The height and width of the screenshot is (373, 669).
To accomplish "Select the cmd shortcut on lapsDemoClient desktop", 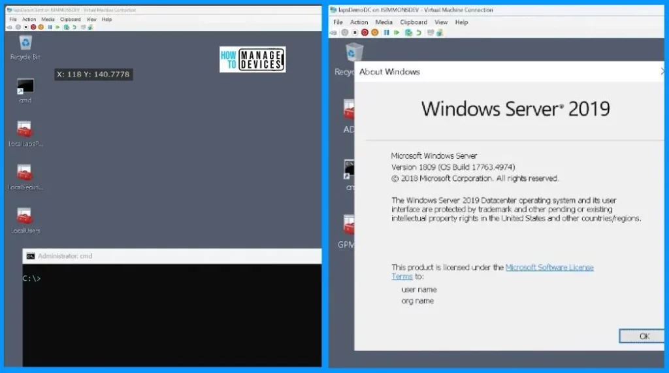I will (25, 91).
